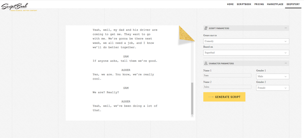Click the line "We are? Really?"
Image resolution: width=304 pixels, height=138 pixels.
[106, 93]
